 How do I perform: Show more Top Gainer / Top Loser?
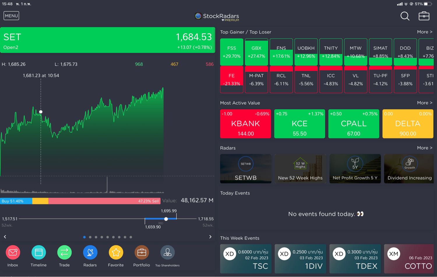click(x=425, y=32)
